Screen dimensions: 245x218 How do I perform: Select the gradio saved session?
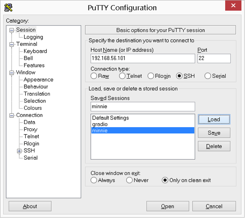143,124
